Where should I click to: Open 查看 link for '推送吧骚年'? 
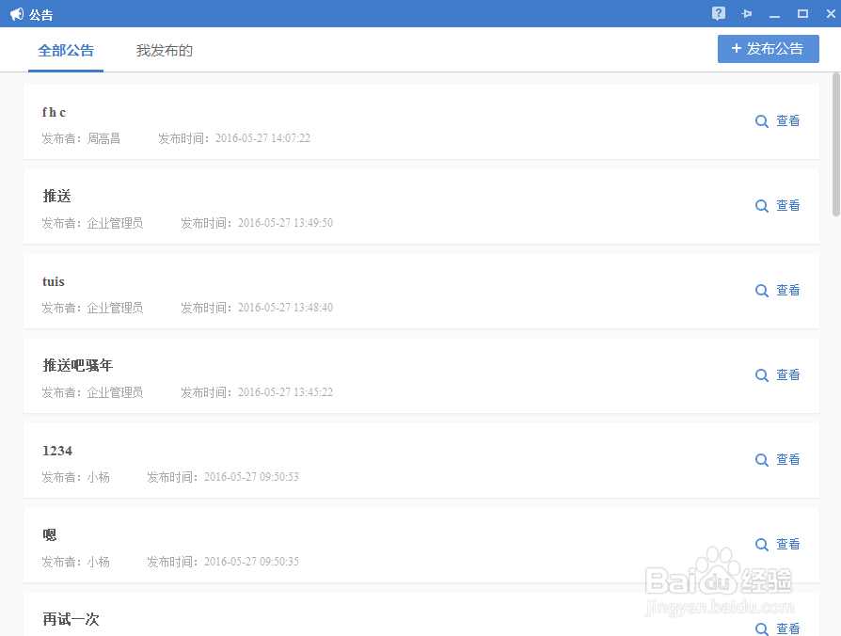coord(788,374)
